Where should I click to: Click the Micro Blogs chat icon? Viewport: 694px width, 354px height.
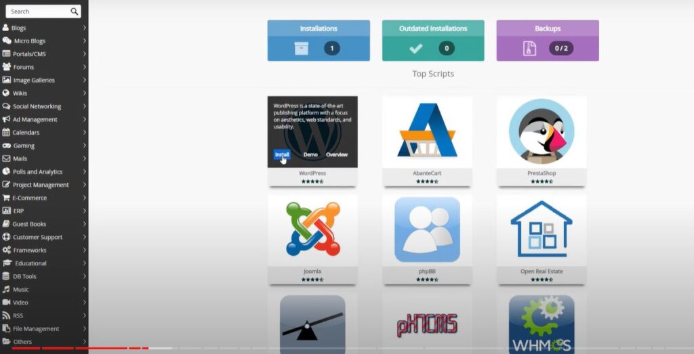[x=7, y=41]
